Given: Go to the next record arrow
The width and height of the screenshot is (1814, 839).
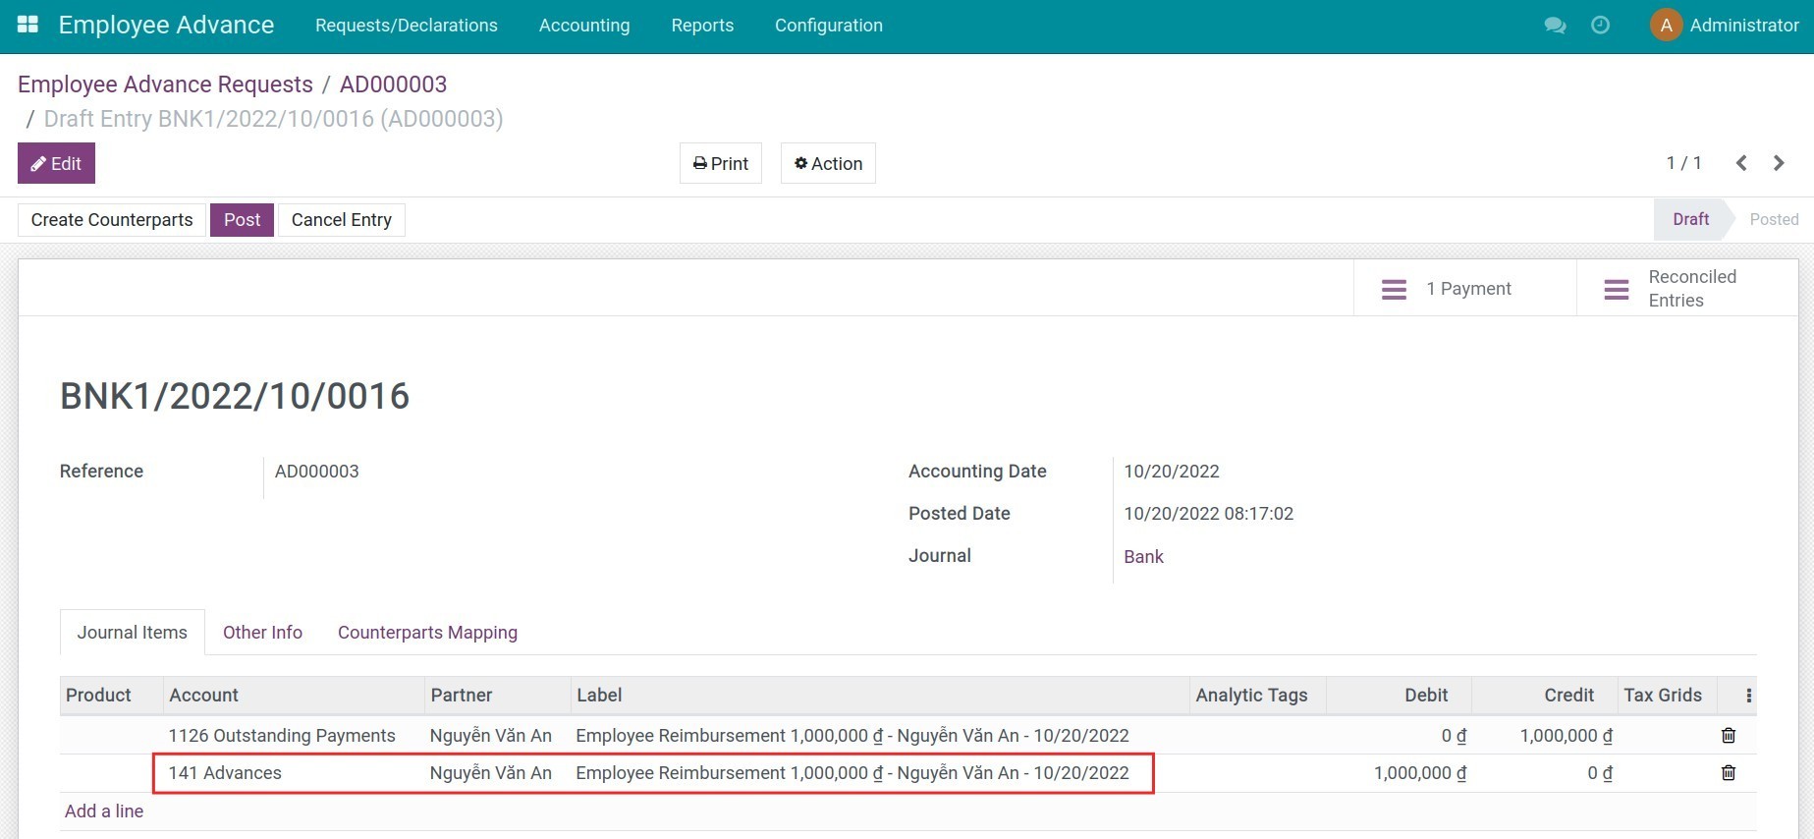Looking at the screenshot, I should (x=1779, y=163).
